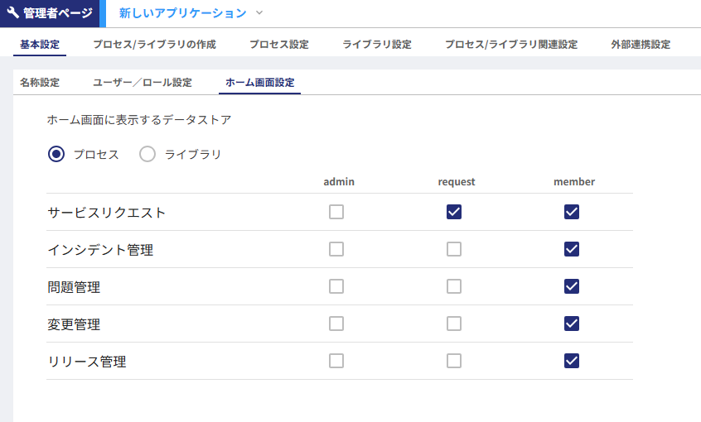Open the プロセス設定 tab
Screen dimensions: 701x422
click(279, 45)
